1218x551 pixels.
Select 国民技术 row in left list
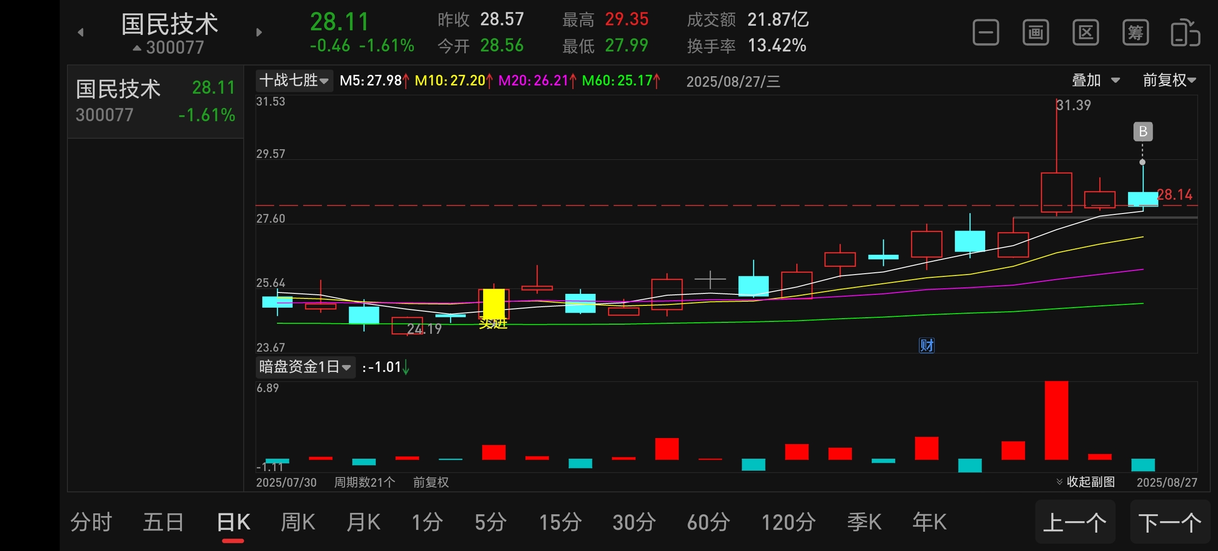[x=156, y=101]
